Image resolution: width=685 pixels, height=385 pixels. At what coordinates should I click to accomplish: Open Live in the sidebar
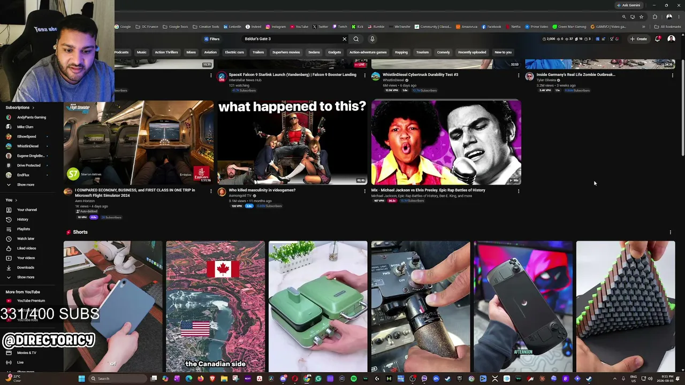pyautogui.click(x=20, y=363)
